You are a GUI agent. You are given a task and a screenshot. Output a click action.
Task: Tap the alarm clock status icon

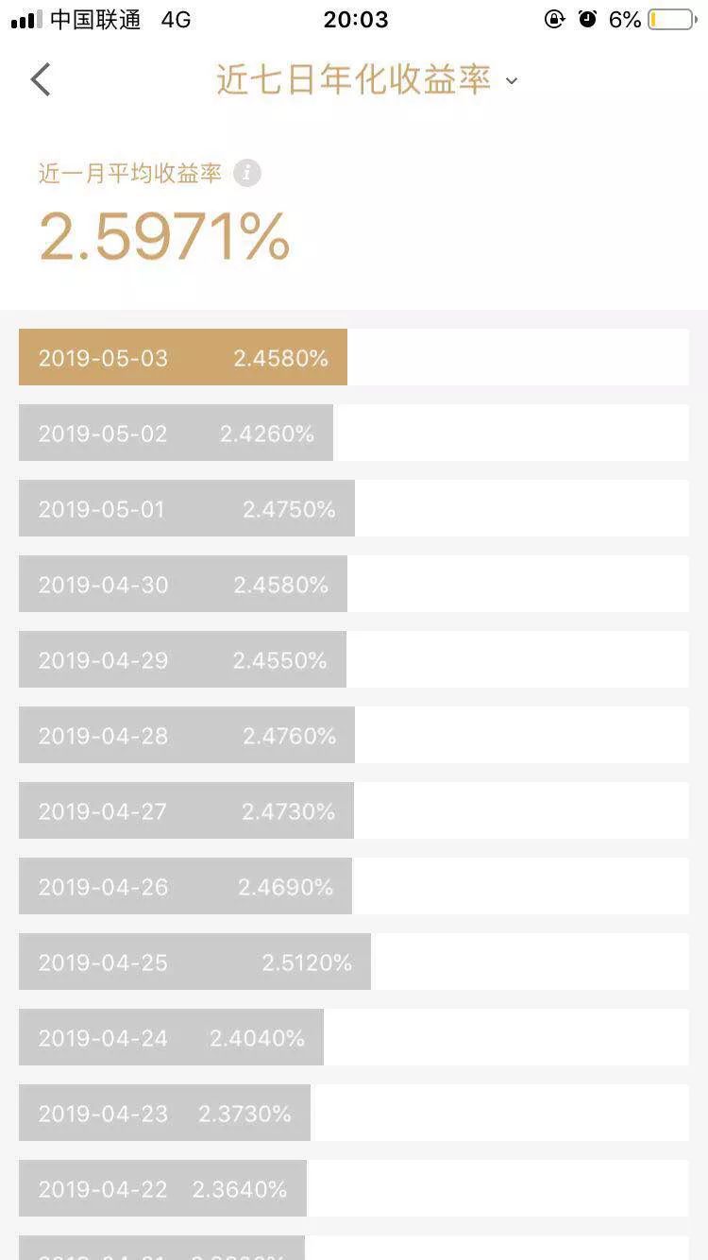[x=588, y=19]
